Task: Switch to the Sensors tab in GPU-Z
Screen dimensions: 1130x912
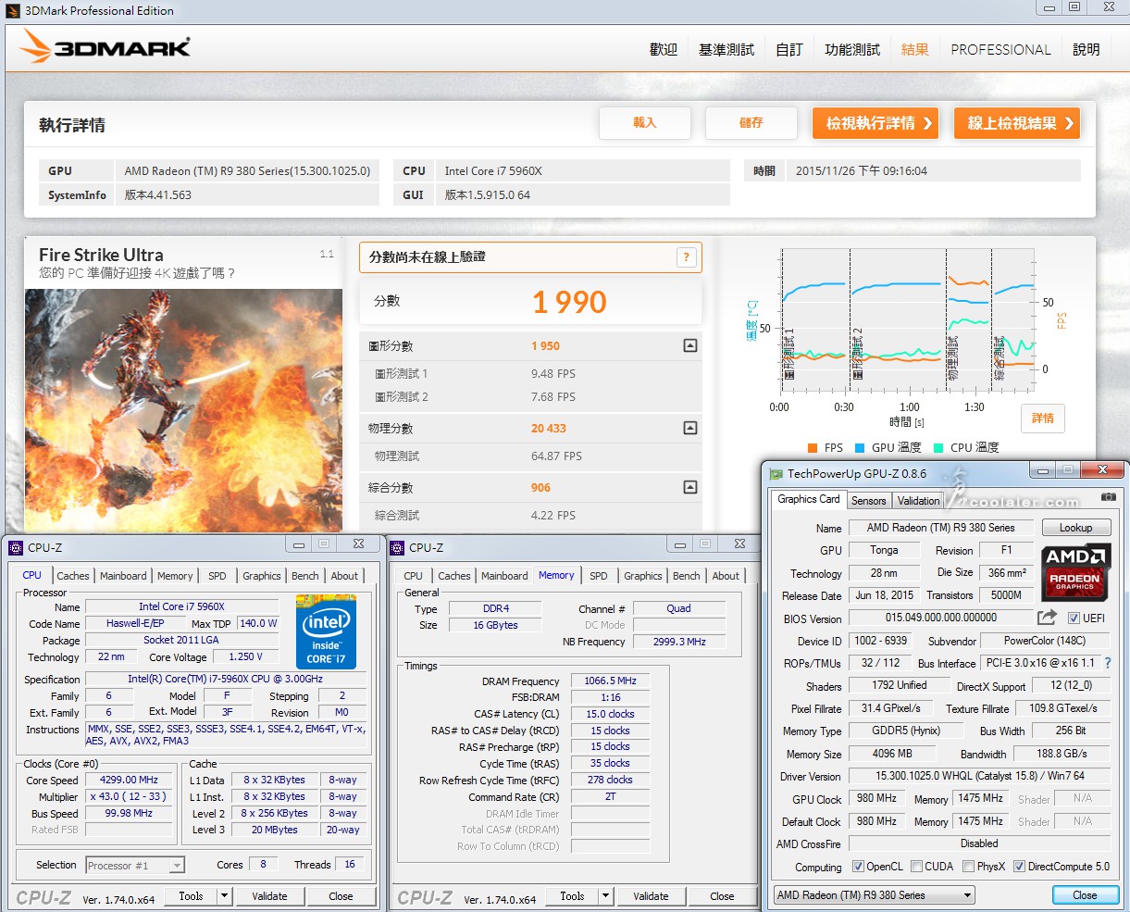Action: tap(868, 501)
